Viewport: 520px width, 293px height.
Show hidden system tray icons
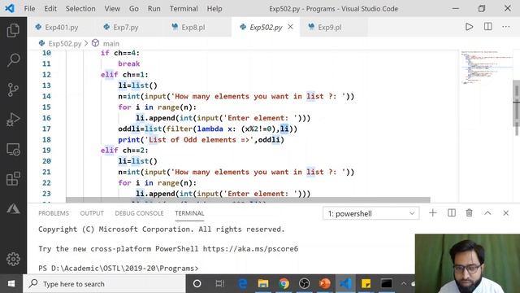pyautogui.click(x=404, y=284)
